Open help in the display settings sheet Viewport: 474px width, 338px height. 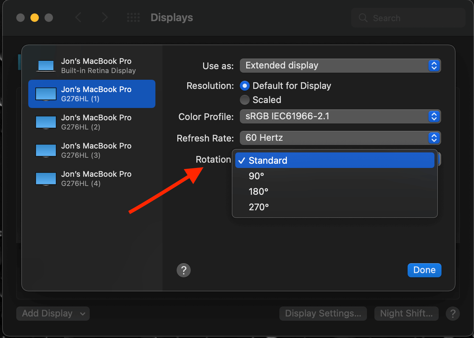coord(184,270)
